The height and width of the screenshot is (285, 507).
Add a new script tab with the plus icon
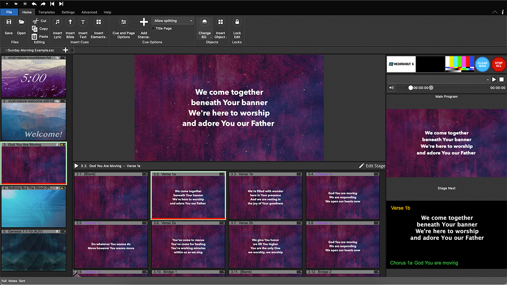click(66, 50)
